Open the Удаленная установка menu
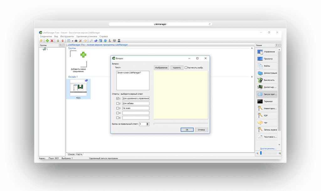 point(87,37)
